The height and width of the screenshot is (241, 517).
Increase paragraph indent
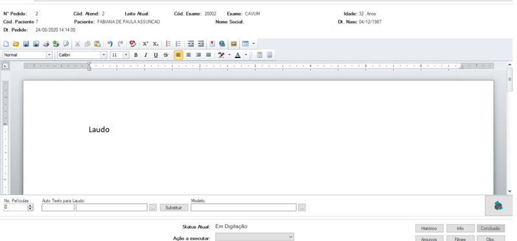tap(201, 43)
